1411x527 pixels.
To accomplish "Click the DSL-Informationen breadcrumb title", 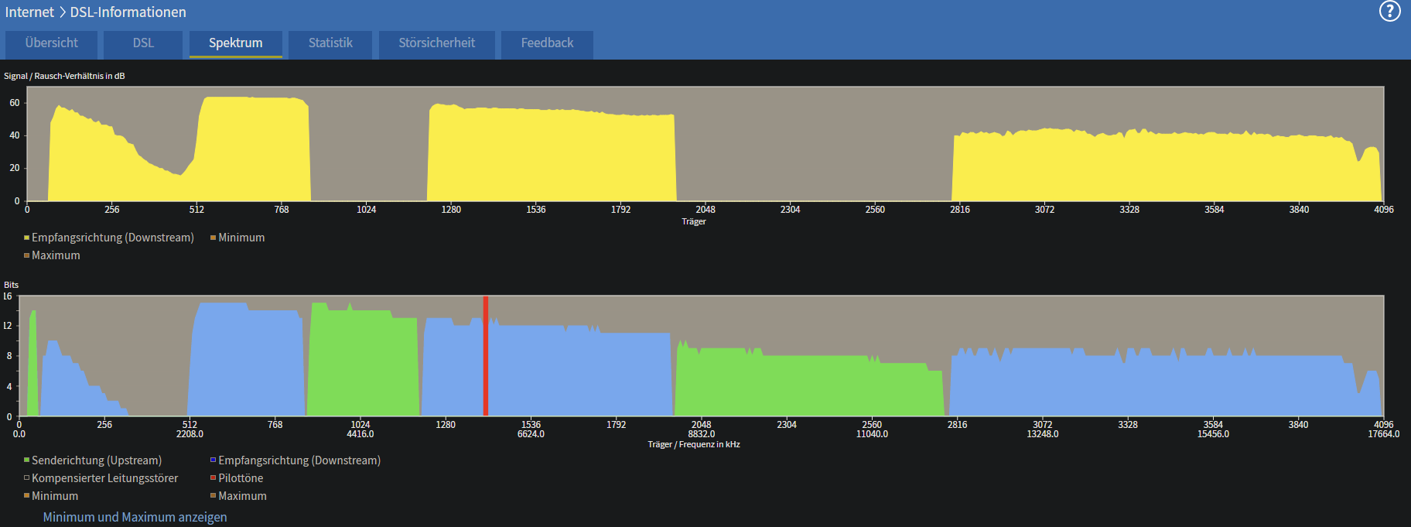I will coord(128,12).
